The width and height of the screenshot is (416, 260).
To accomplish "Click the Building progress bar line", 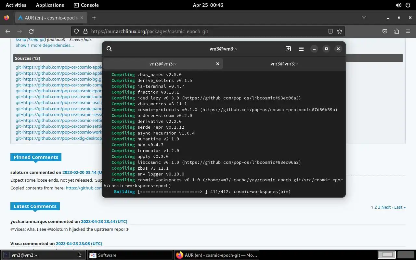I will pyautogui.click(x=202, y=192).
